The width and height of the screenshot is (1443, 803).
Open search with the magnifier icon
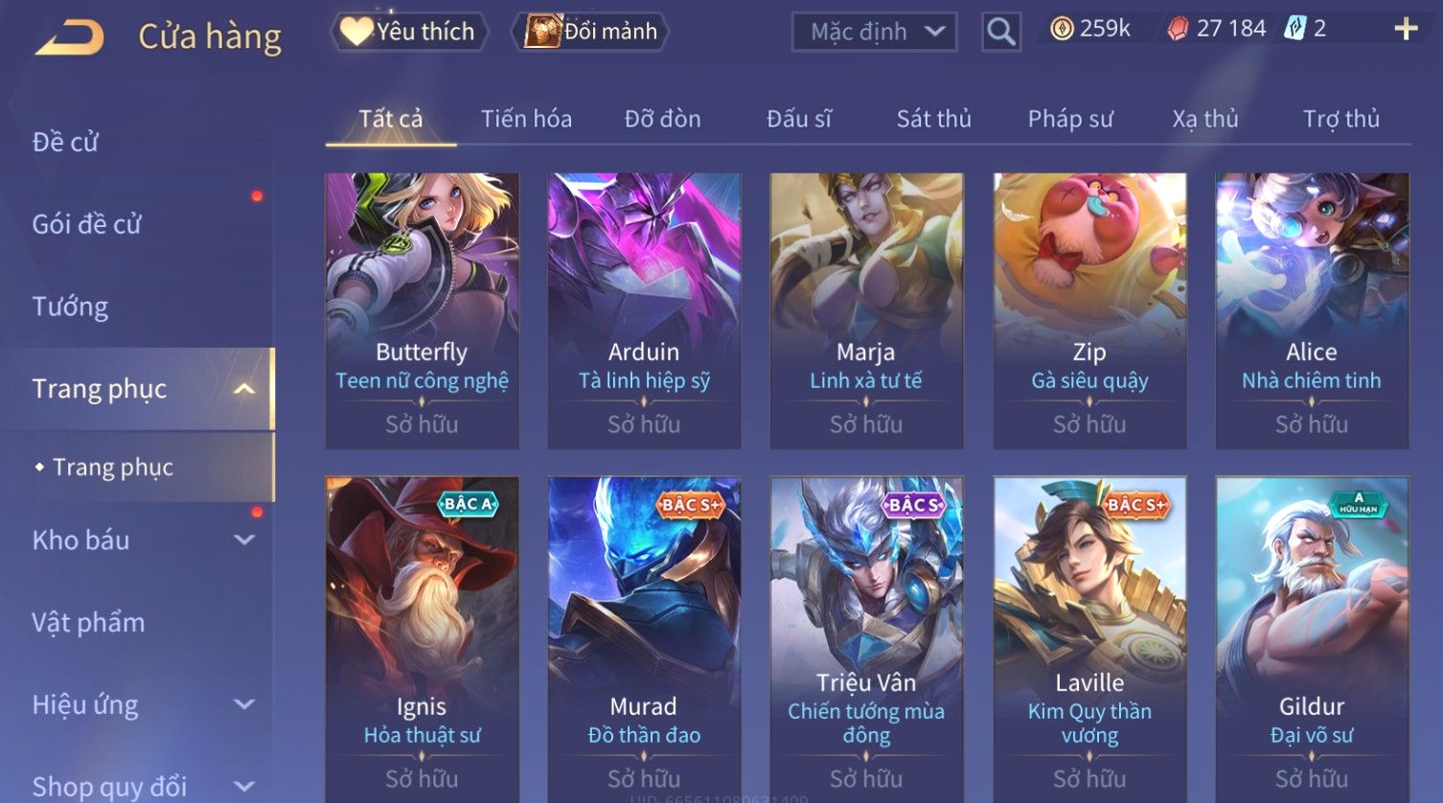(x=1001, y=33)
